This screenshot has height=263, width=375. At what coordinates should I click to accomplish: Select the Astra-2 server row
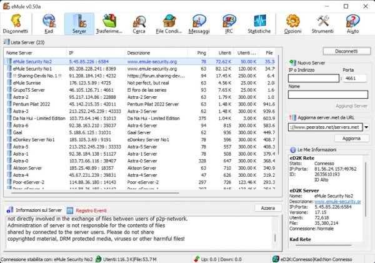pyautogui.click(x=140, y=97)
